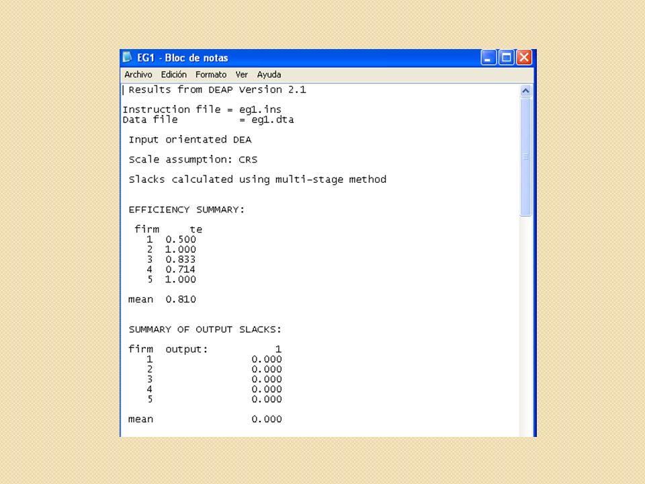The width and height of the screenshot is (645, 484).
Task: Maximize the EG1 Notepad window
Action: click(x=507, y=58)
